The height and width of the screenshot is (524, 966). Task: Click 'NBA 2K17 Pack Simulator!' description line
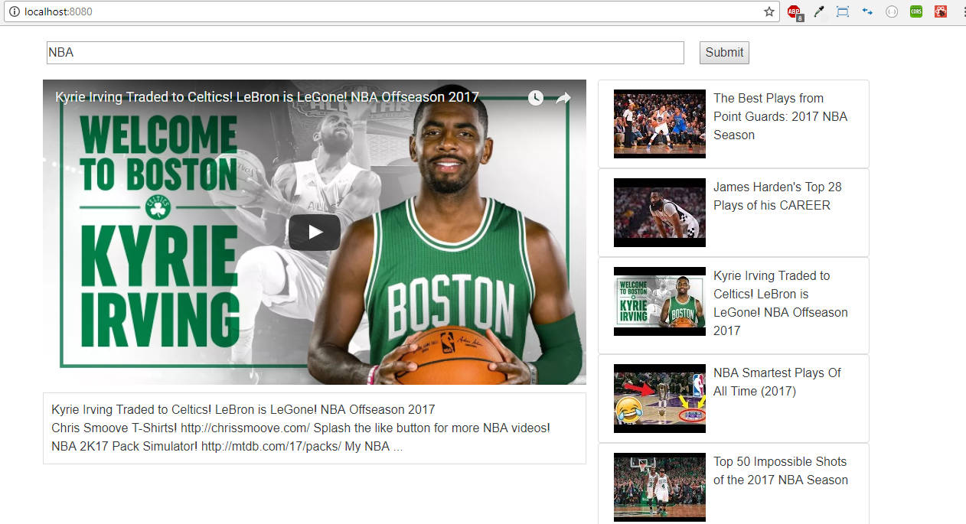tap(125, 446)
